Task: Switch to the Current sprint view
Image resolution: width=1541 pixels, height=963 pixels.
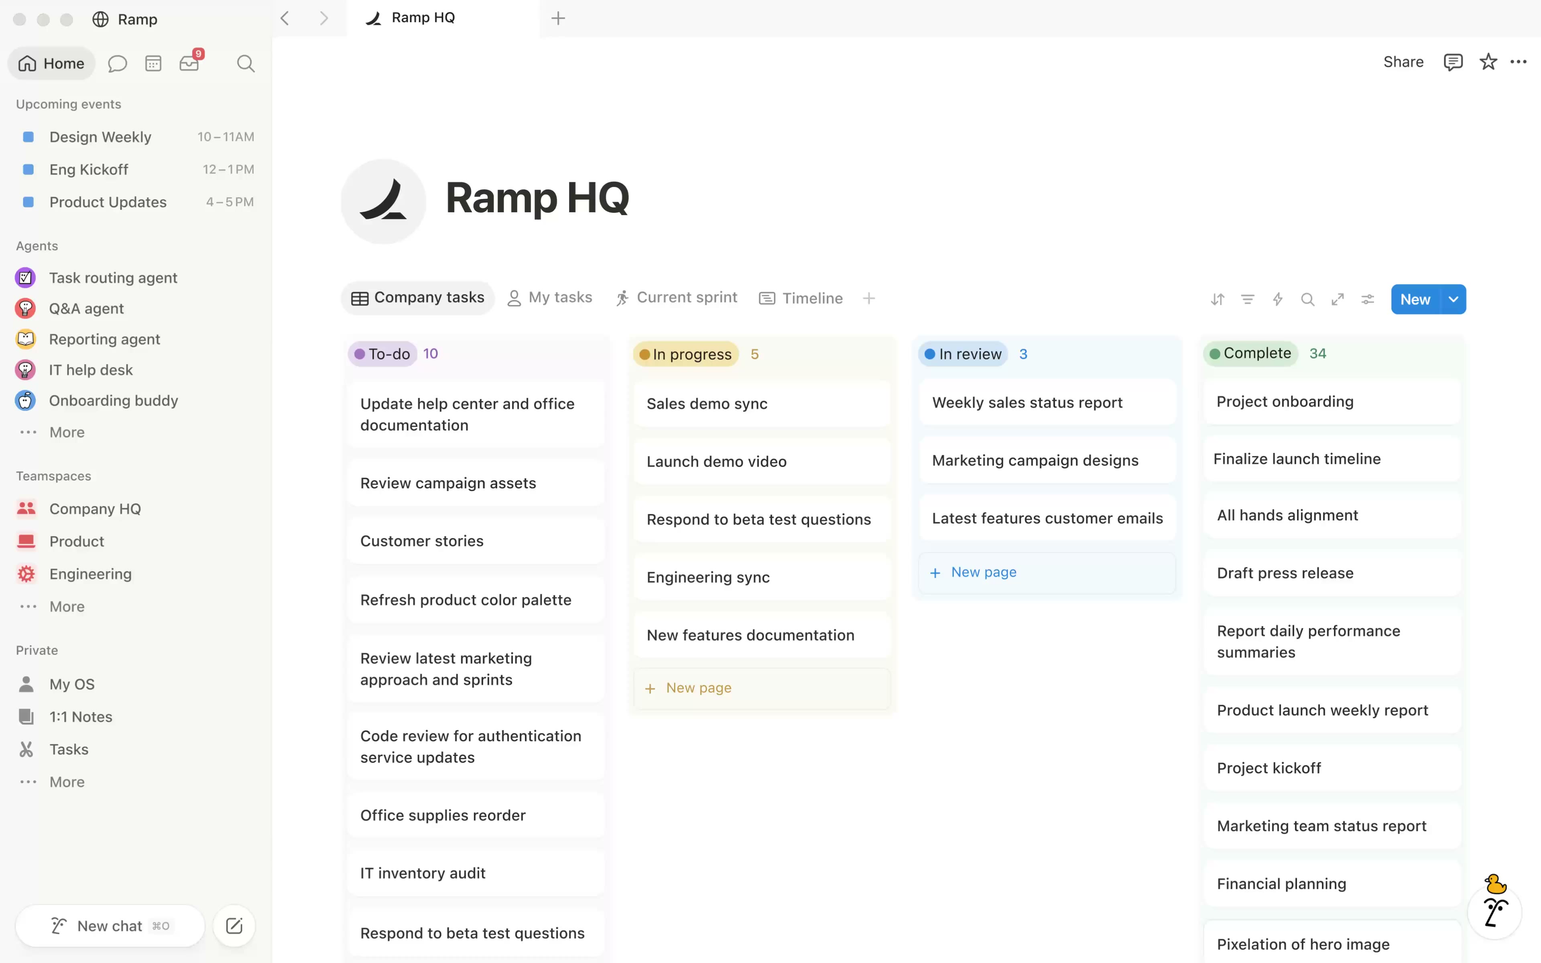Action: pos(676,297)
